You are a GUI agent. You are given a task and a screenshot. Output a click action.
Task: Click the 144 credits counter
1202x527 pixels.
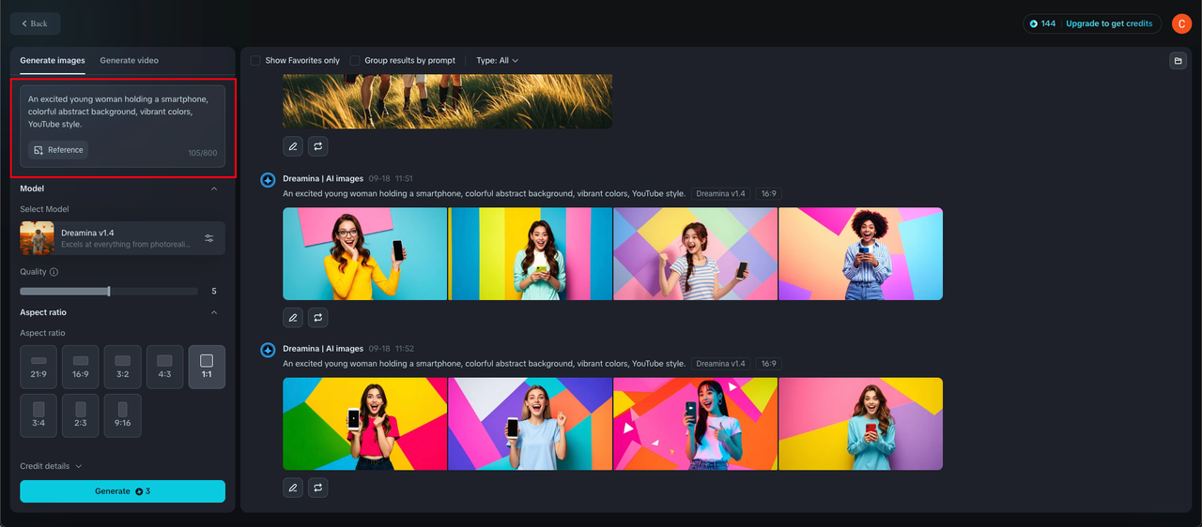click(1042, 23)
